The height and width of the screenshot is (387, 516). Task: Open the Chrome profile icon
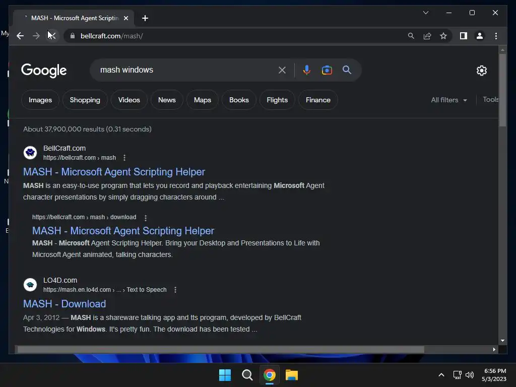coord(480,36)
